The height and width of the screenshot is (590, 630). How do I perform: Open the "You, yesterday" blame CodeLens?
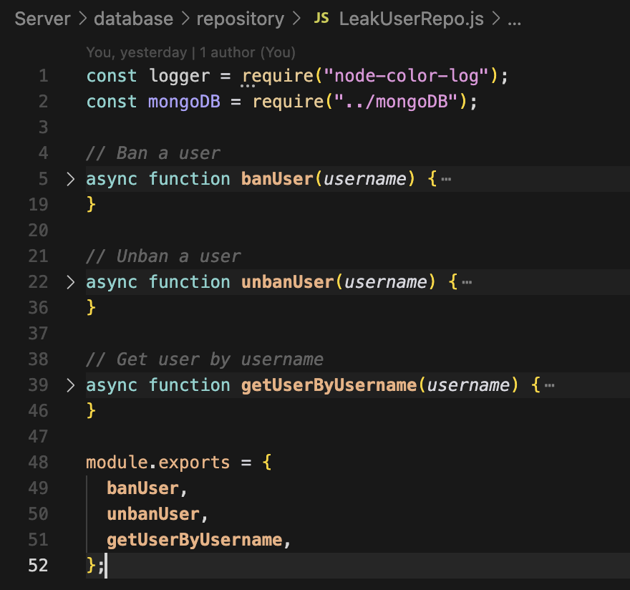(x=137, y=52)
